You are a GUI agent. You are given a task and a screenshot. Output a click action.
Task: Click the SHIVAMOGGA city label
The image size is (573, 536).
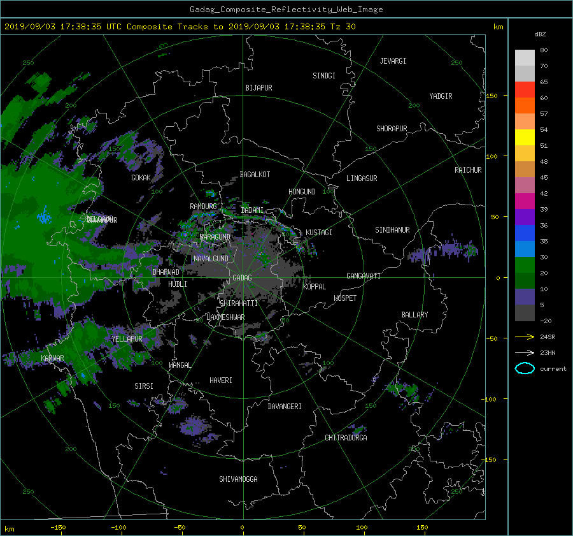[238, 479]
